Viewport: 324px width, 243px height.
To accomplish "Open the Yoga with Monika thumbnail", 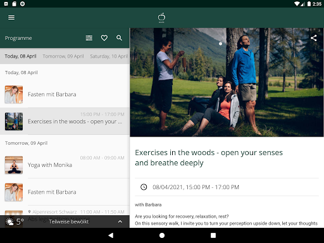I will (14, 165).
